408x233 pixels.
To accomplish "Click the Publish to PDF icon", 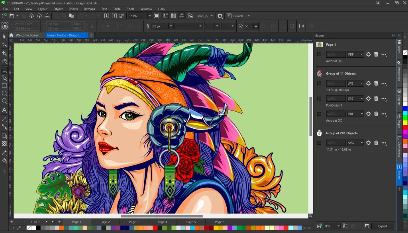I will pos(122,16).
